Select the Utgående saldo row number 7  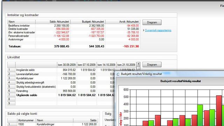point(11,95)
